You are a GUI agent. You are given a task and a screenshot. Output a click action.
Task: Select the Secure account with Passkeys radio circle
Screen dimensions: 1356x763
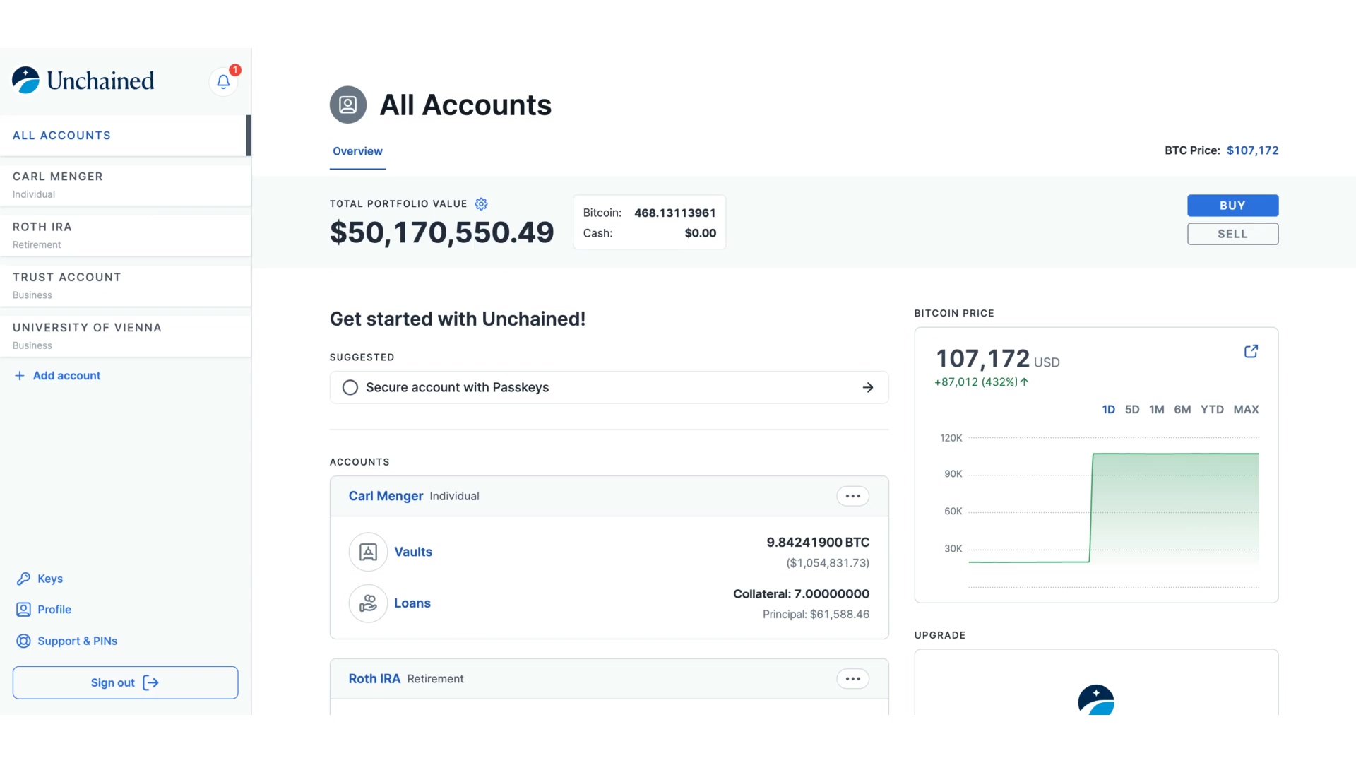pyautogui.click(x=350, y=387)
